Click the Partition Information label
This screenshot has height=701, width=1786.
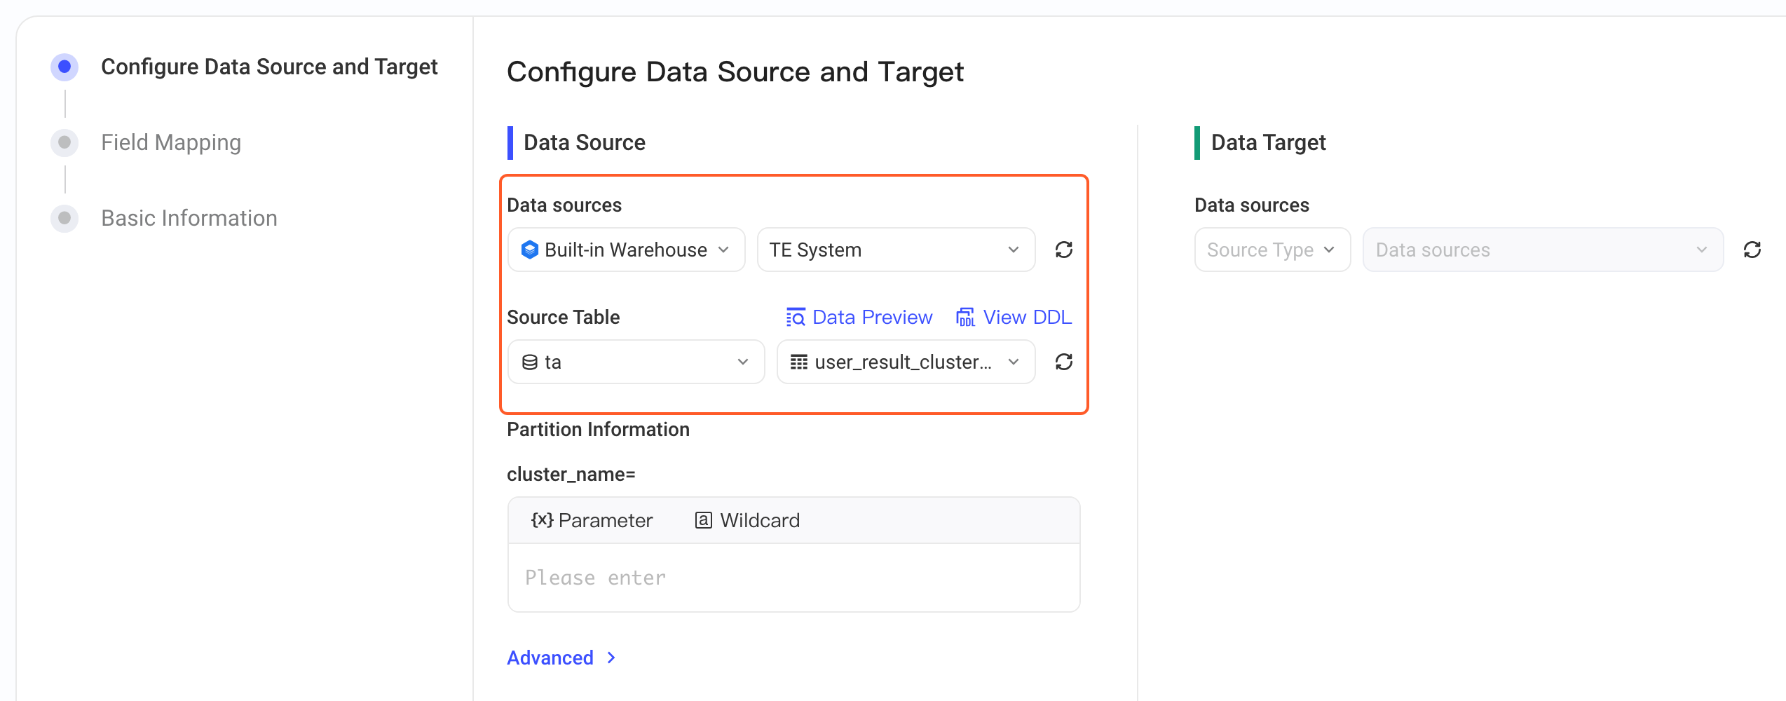click(x=598, y=430)
